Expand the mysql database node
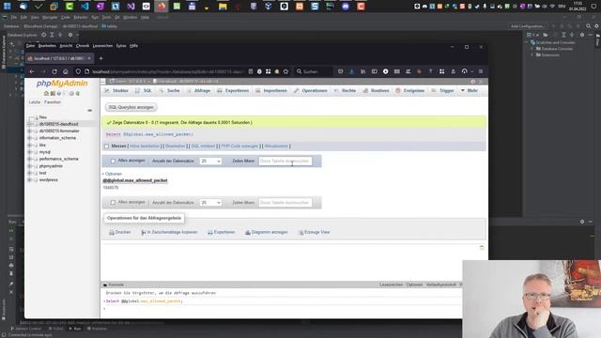The image size is (601, 338). 29,152
